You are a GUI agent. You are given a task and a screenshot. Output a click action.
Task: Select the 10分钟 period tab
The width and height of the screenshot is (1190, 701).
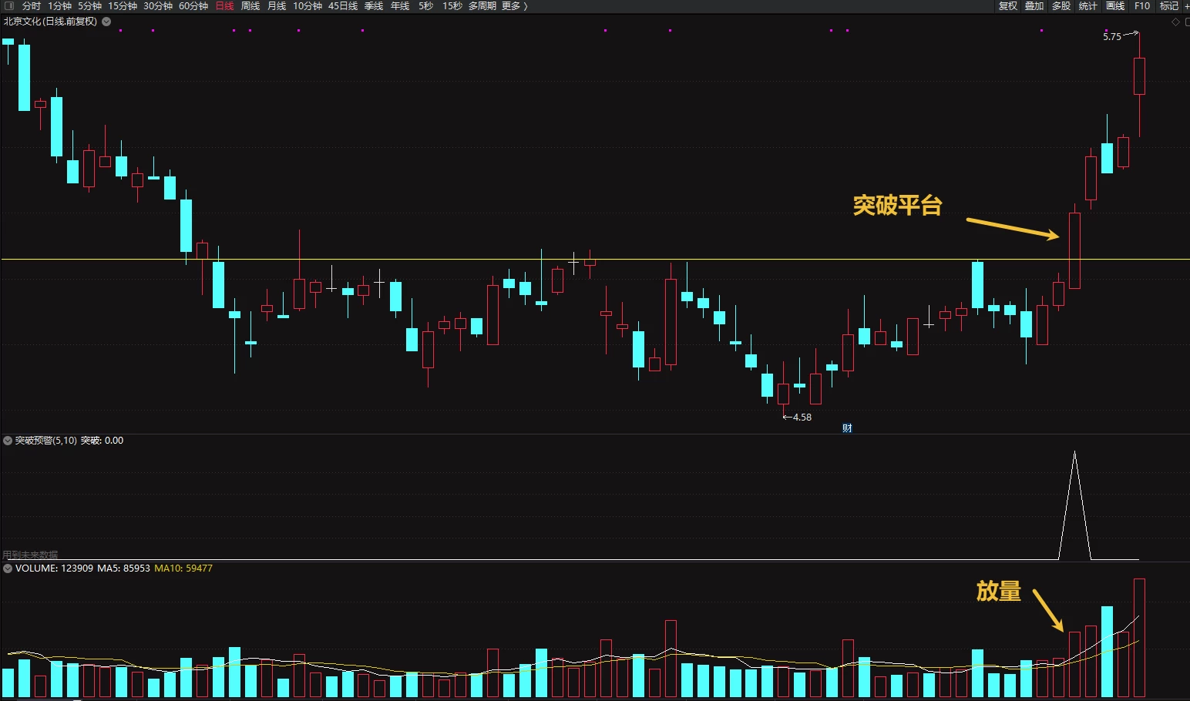[308, 5]
